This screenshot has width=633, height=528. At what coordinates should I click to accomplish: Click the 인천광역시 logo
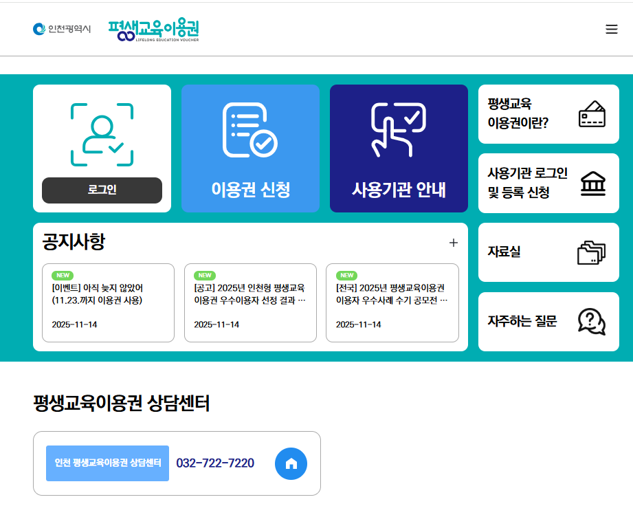[62, 30]
